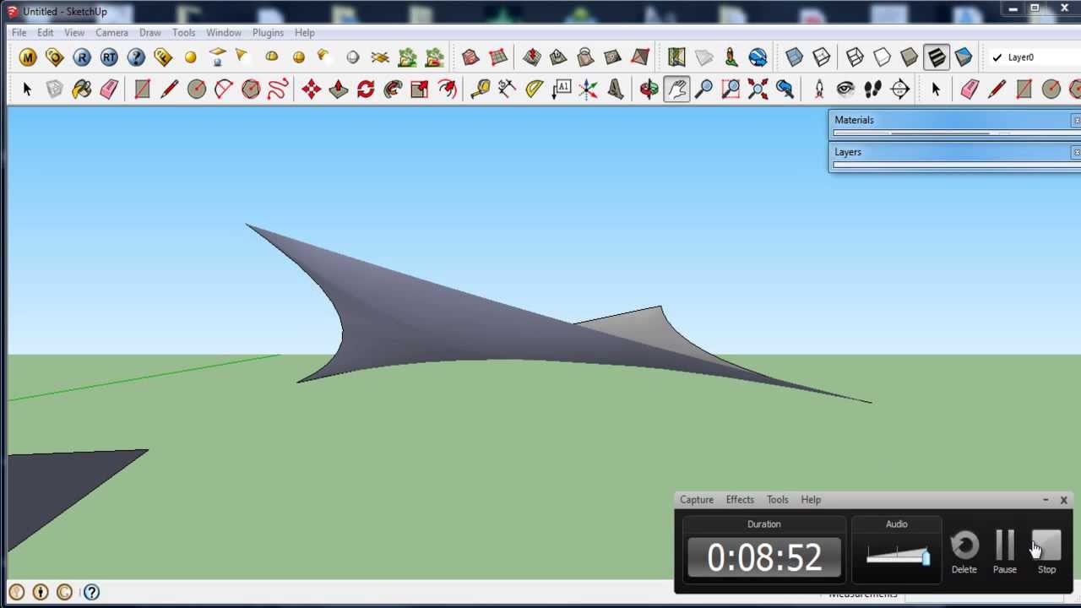
Task: Toggle Shaded With Textures style
Action: [x=936, y=57]
